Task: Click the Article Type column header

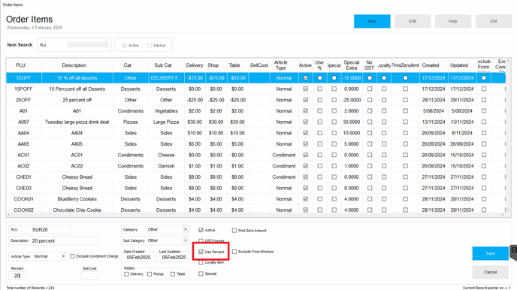Action: (280, 65)
